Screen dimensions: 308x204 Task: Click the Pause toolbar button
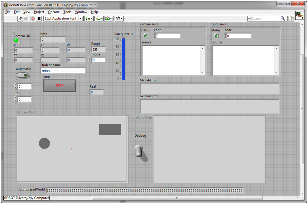pyautogui.click(x=39, y=19)
